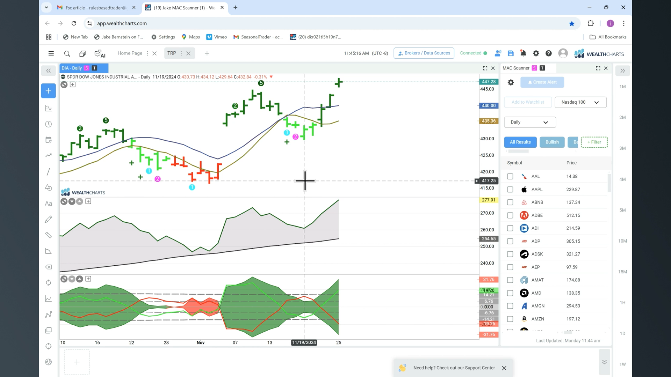
Task: Bookmark this page with star icon
Action: 572,23
